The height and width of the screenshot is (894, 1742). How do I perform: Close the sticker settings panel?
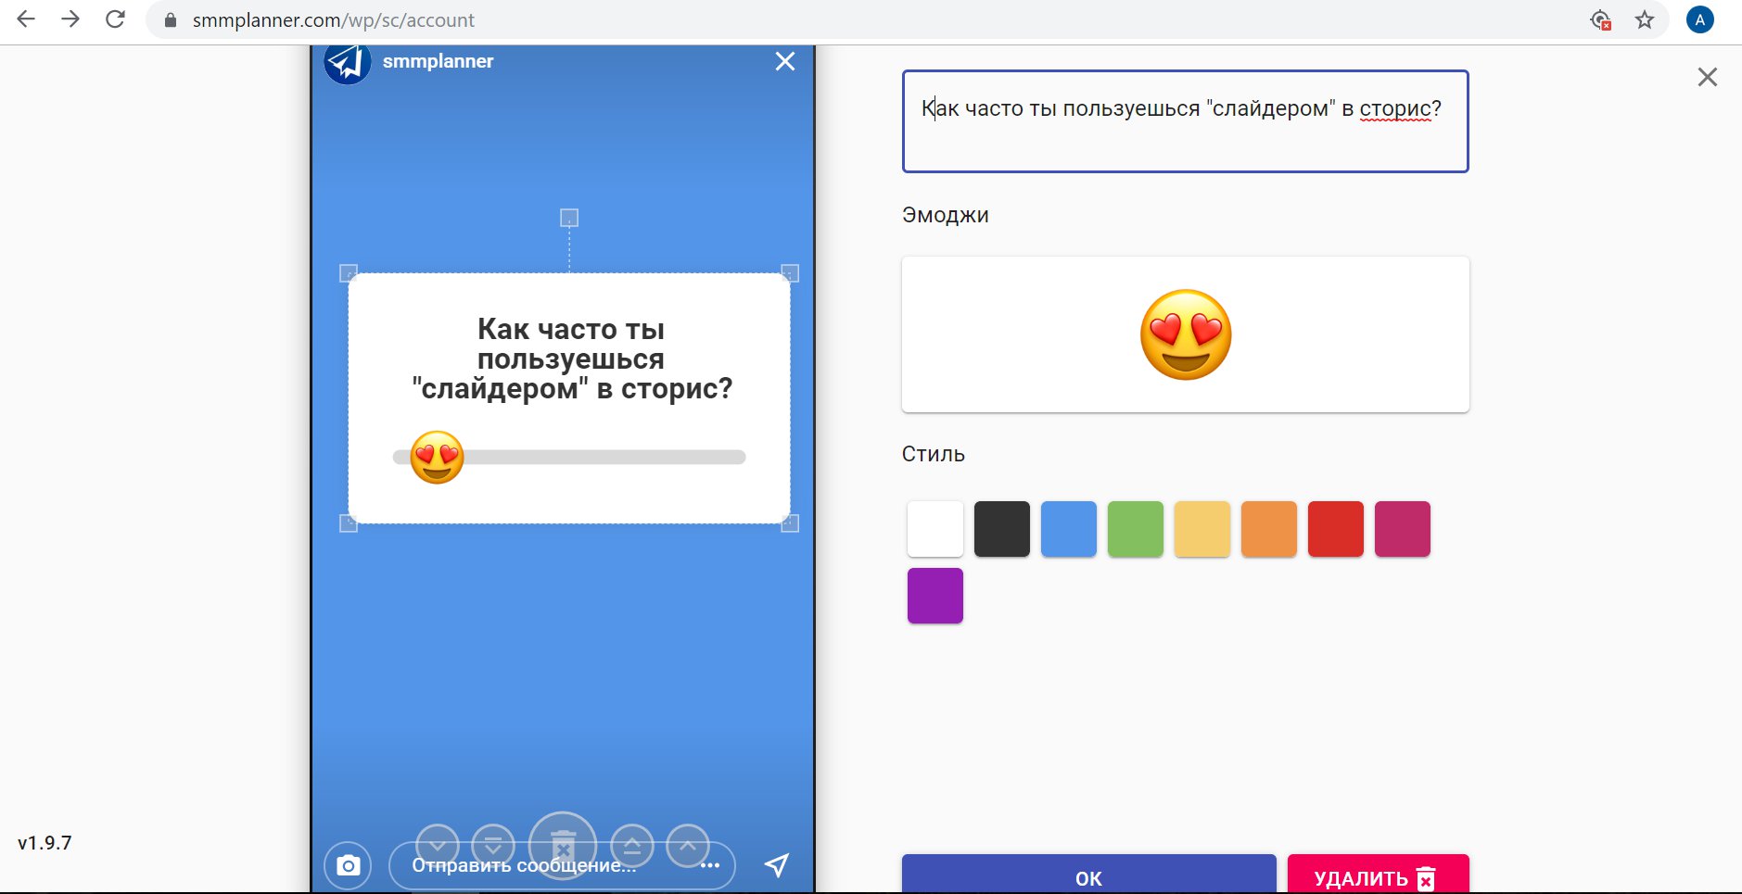[1708, 77]
